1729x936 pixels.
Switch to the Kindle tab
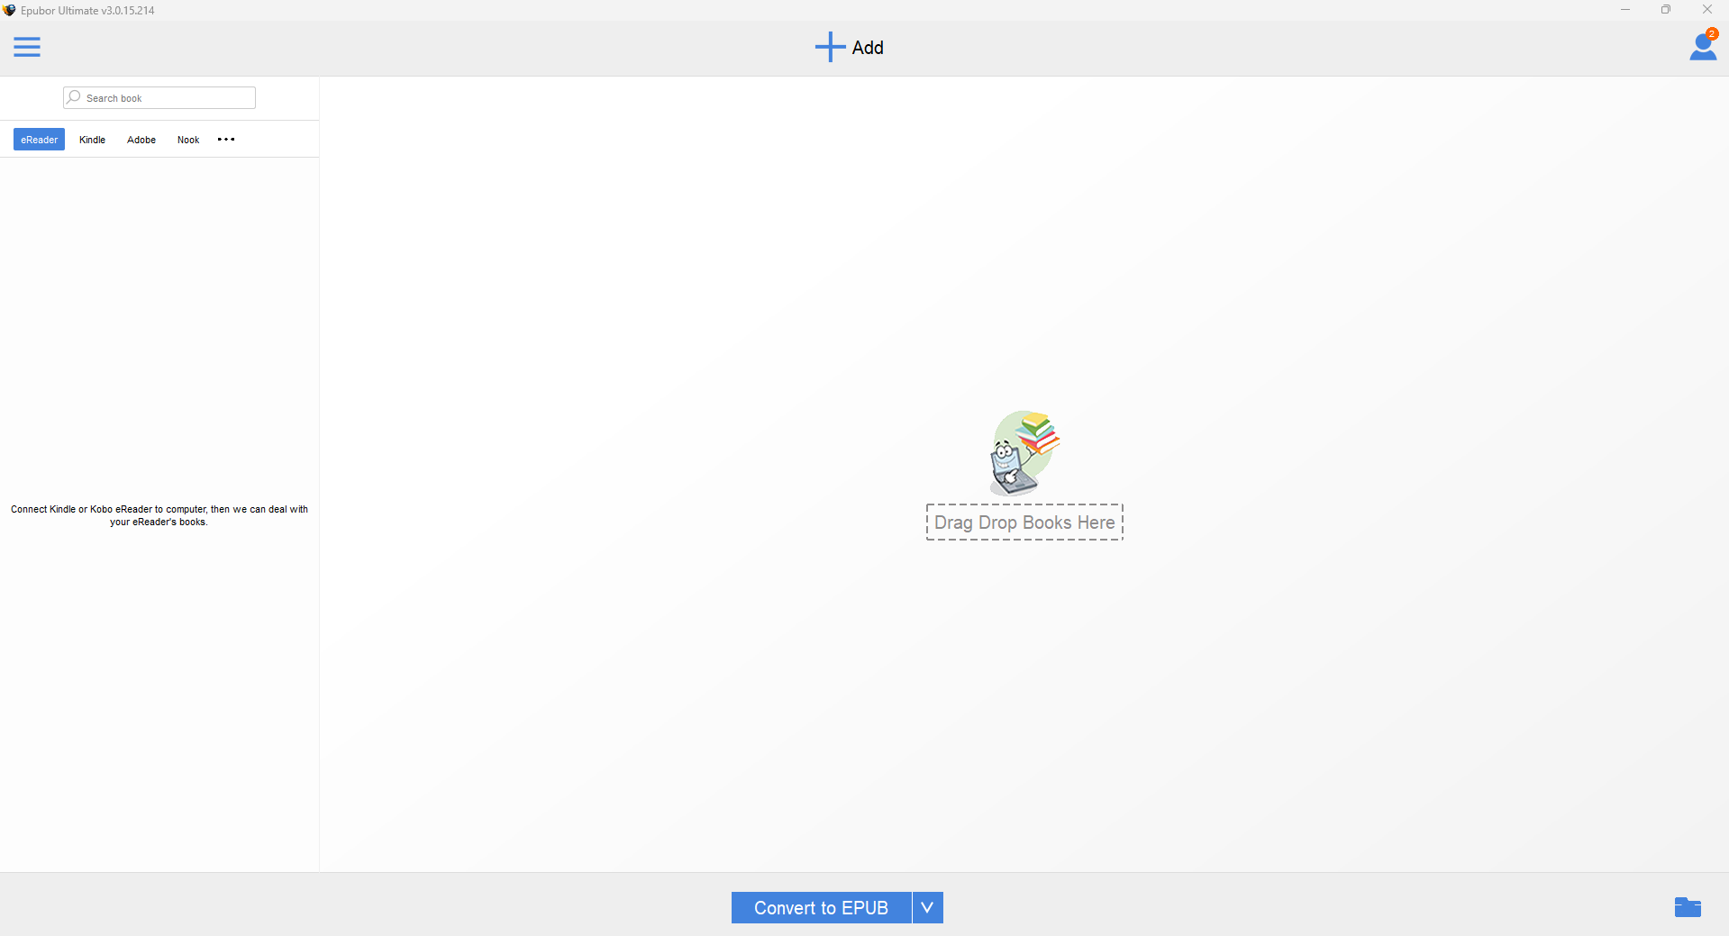click(92, 140)
